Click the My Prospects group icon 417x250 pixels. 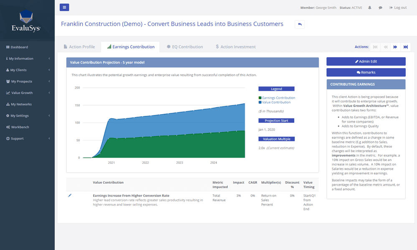(8, 82)
